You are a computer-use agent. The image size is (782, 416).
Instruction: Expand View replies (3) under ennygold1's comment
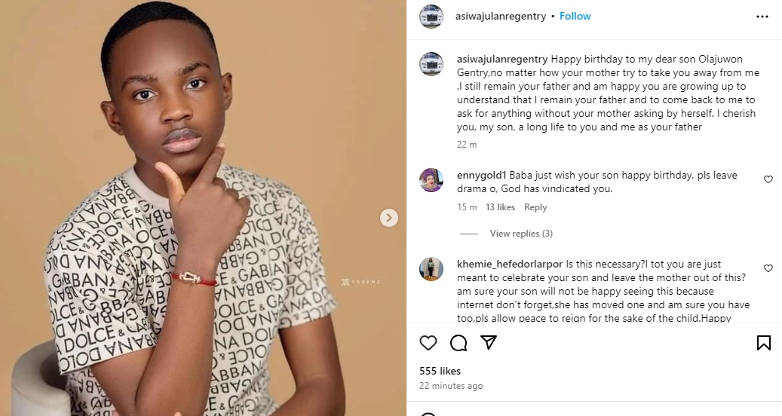[521, 234]
